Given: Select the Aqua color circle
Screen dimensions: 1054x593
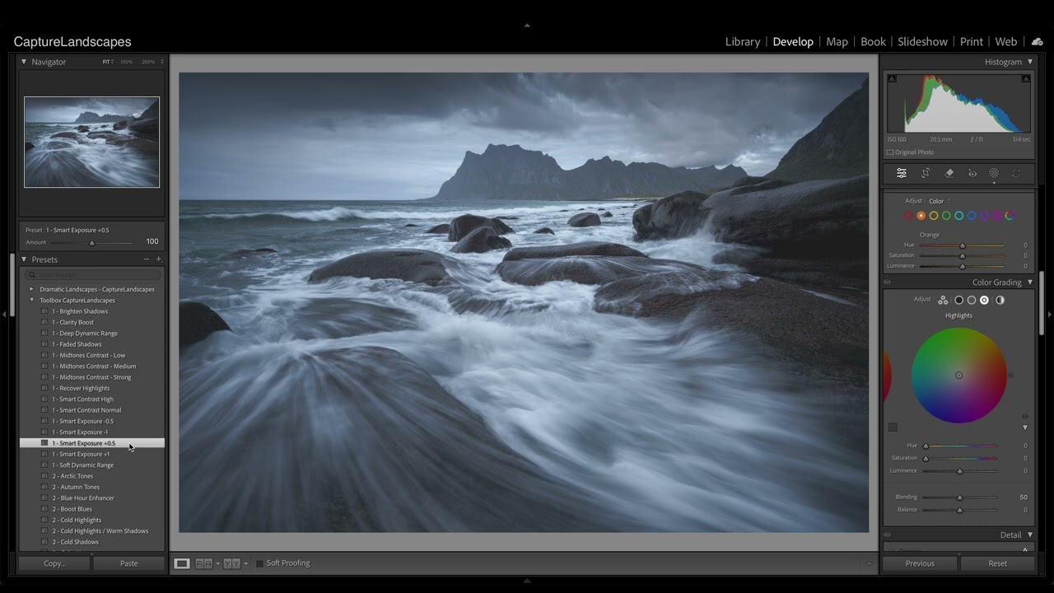Looking at the screenshot, I should [x=959, y=216].
